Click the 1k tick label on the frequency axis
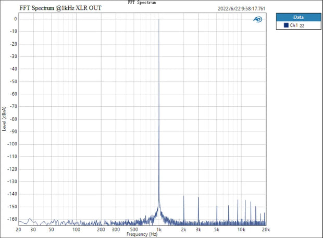The width and height of the screenshot is (323, 238). 159,229
